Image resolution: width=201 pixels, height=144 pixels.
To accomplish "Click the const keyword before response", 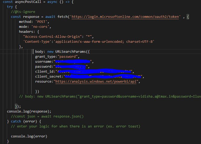I will (x=16, y=17).
